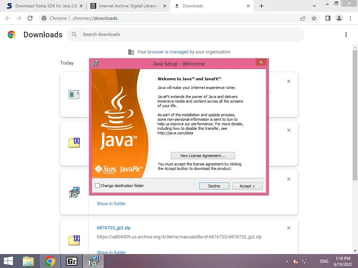Click the 6876723_jp2.zip archive.org source URL

coord(179,237)
